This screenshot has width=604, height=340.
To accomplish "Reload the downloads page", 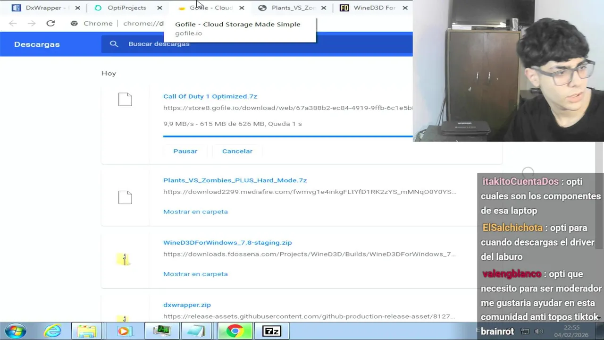I will [50, 23].
